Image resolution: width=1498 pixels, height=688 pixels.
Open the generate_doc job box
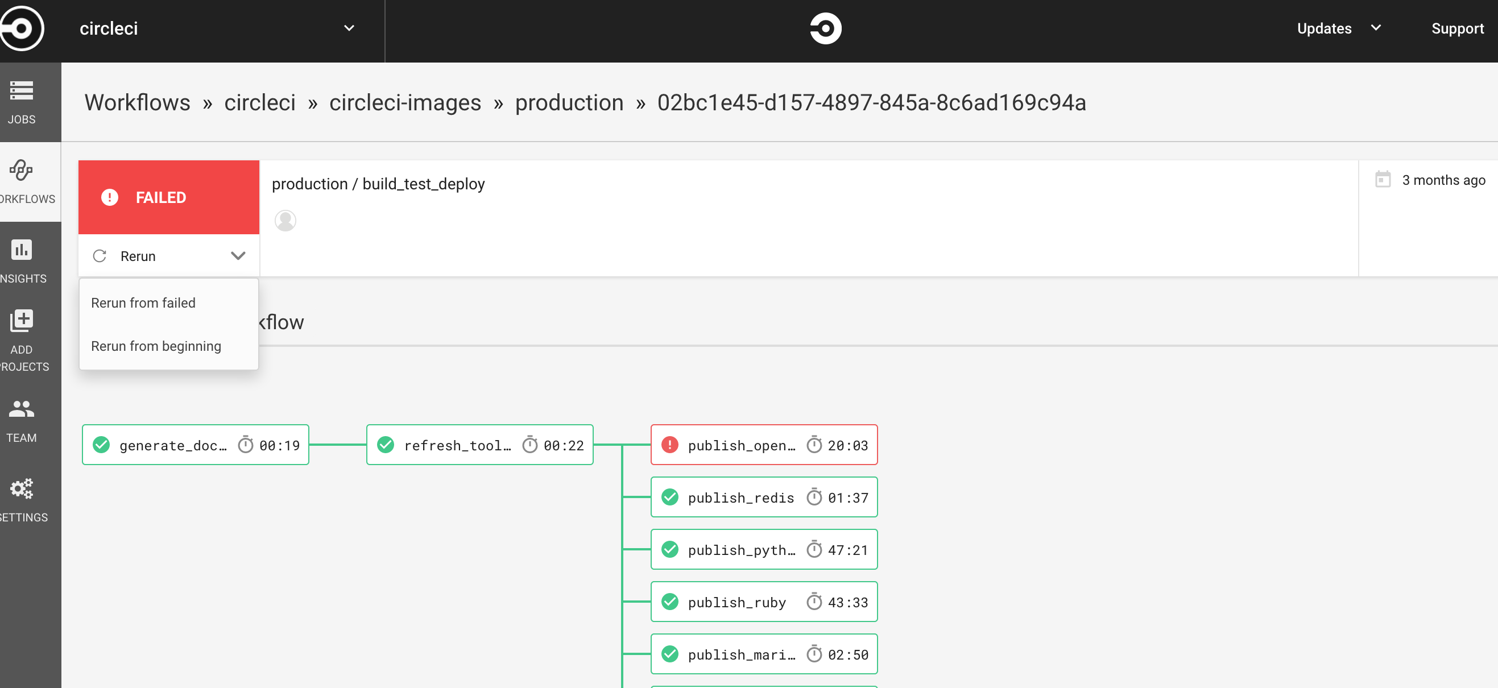pos(196,445)
